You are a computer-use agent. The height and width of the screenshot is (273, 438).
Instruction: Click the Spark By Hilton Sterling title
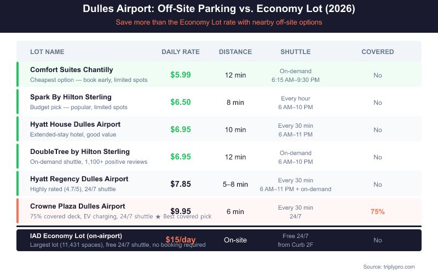(x=71, y=97)
